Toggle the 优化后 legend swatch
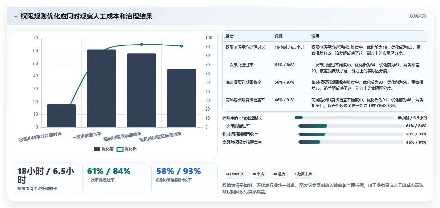This screenshot has height=208, width=440. [120, 149]
